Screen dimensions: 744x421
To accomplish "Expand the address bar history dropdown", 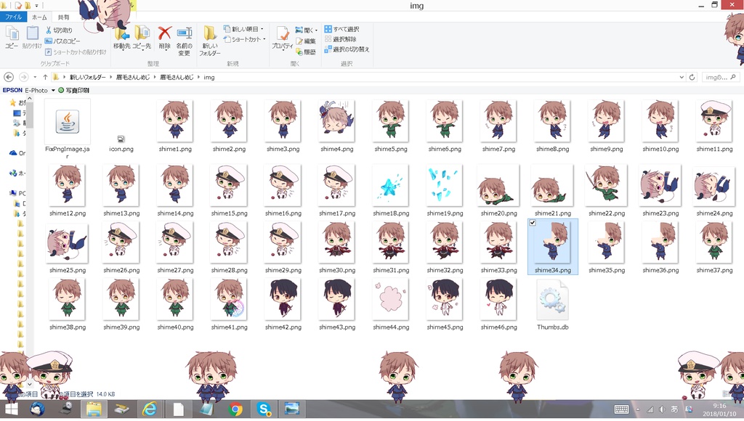I will click(682, 77).
